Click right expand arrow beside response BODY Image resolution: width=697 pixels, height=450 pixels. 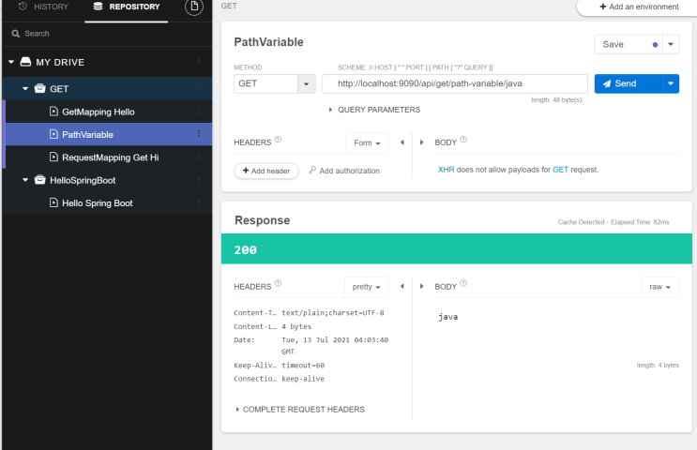[421, 287]
